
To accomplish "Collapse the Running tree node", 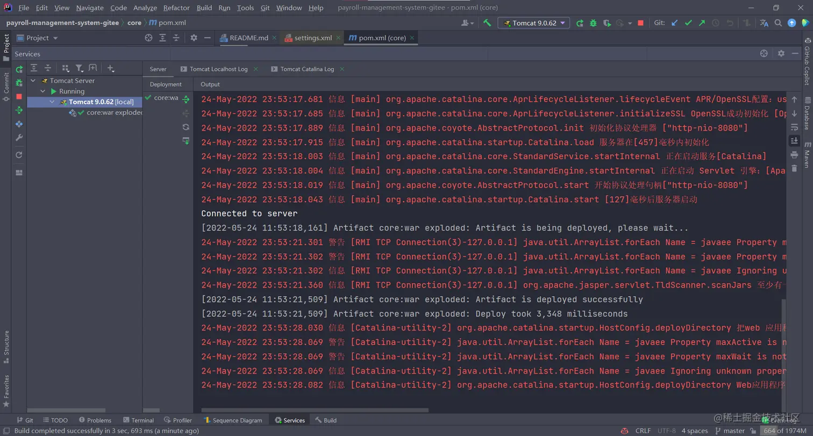I will coord(43,91).
